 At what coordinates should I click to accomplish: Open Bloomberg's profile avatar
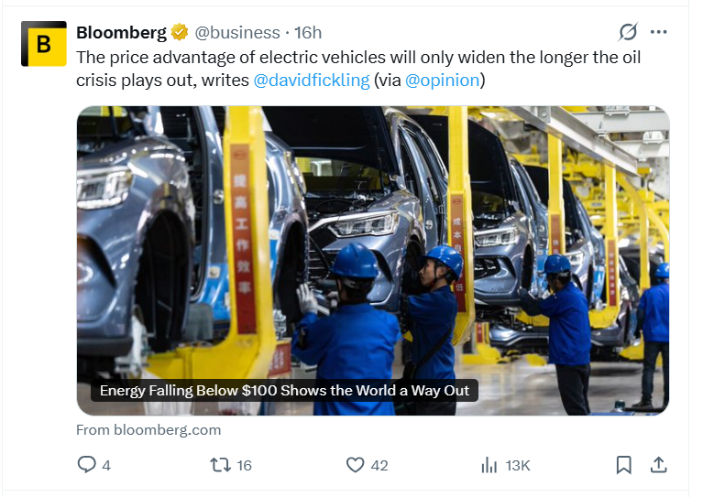tap(44, 44)
